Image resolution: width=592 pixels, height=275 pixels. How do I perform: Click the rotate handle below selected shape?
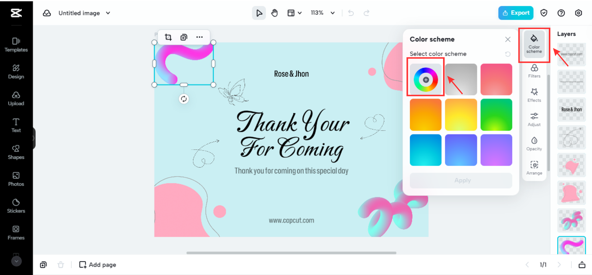184,98
